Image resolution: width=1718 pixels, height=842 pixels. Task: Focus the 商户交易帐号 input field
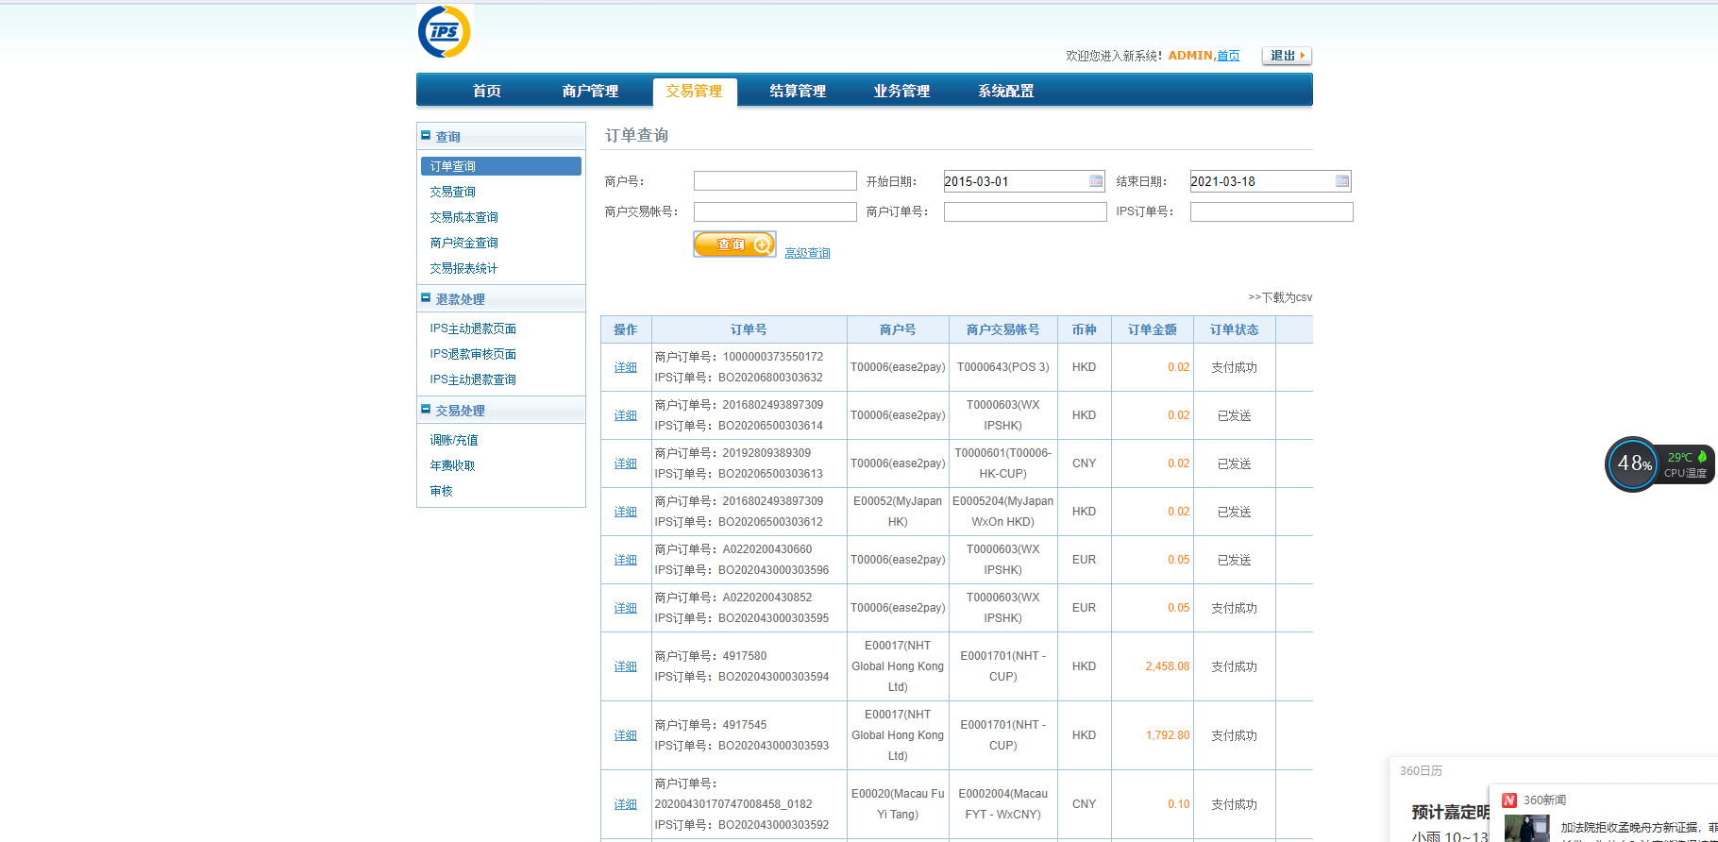pyautogui.click(x=775, y=211)
